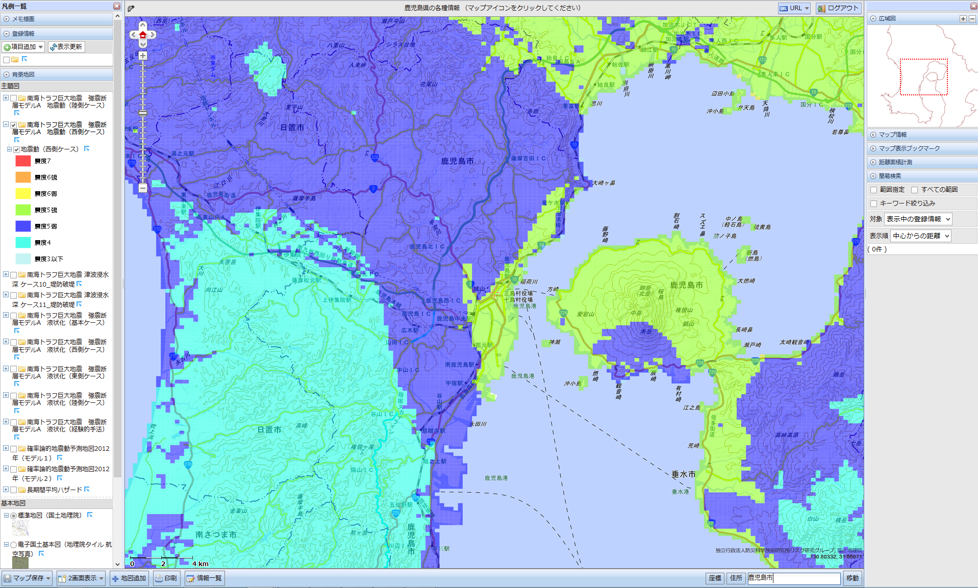978x588 pixels.
Task: Click the 印刷 print icon button
Action: (x=166, y=578)
